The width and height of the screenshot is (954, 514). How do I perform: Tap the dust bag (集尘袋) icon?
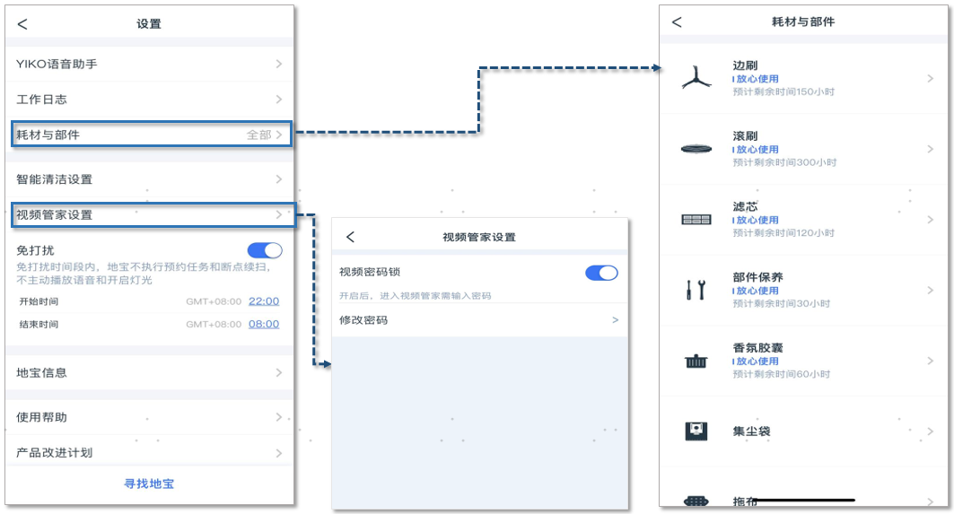pos(696,431)
